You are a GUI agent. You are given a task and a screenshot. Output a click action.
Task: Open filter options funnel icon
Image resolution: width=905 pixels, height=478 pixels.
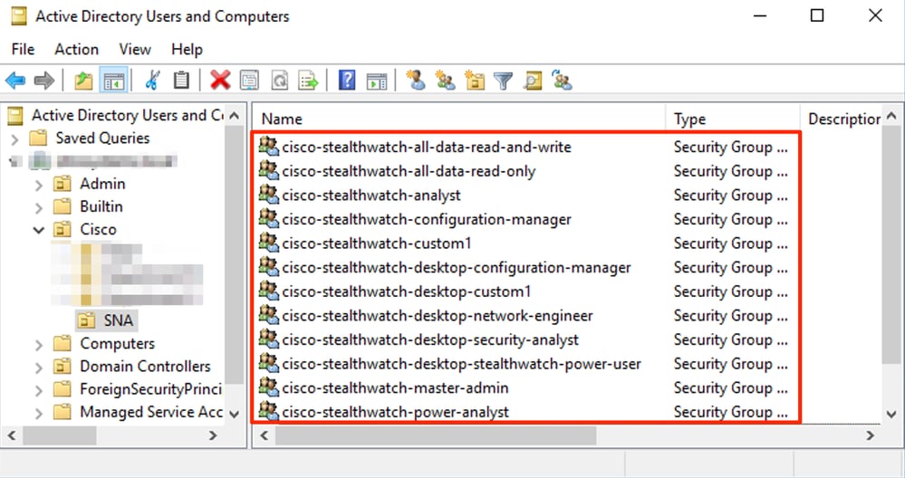pos(504,81)
